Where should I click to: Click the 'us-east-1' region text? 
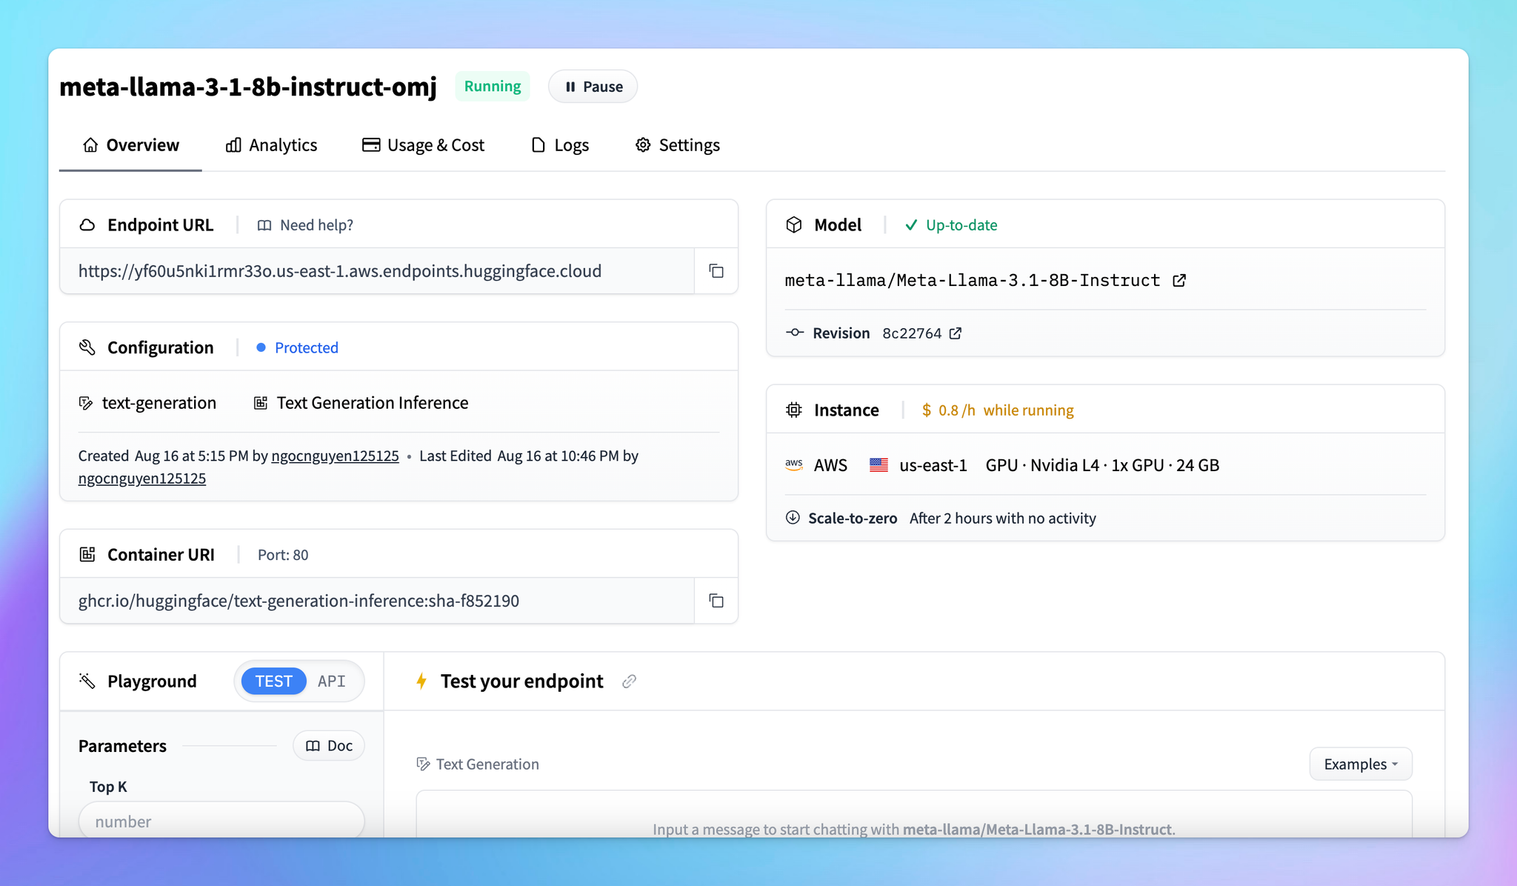(x=933, y=465)
